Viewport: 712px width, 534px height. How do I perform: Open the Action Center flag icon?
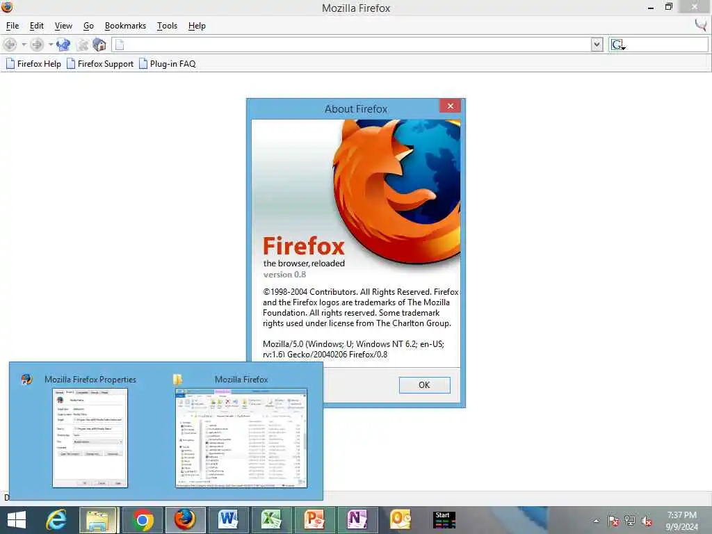pyautogui.click(x=613, y=521)
